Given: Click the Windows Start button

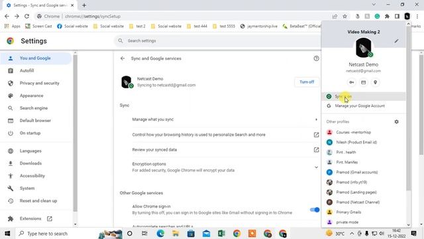Looking at the screenshot, I should (x=7, y=233).
